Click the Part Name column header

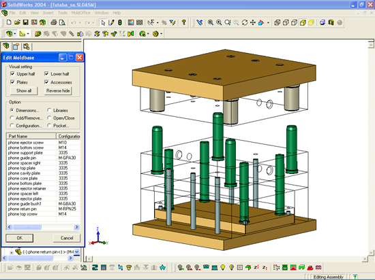point(31,137)
